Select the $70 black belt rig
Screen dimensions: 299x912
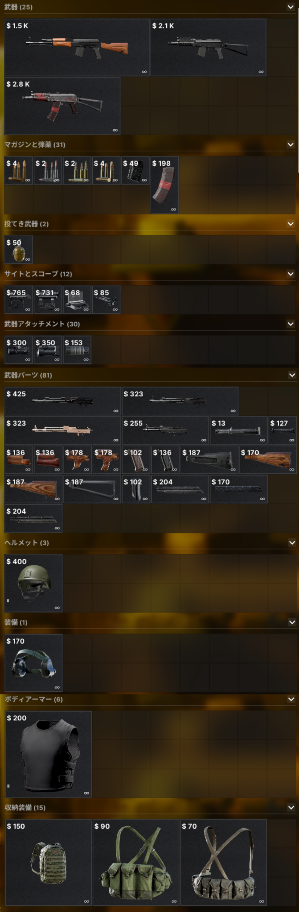pos(224,862)
